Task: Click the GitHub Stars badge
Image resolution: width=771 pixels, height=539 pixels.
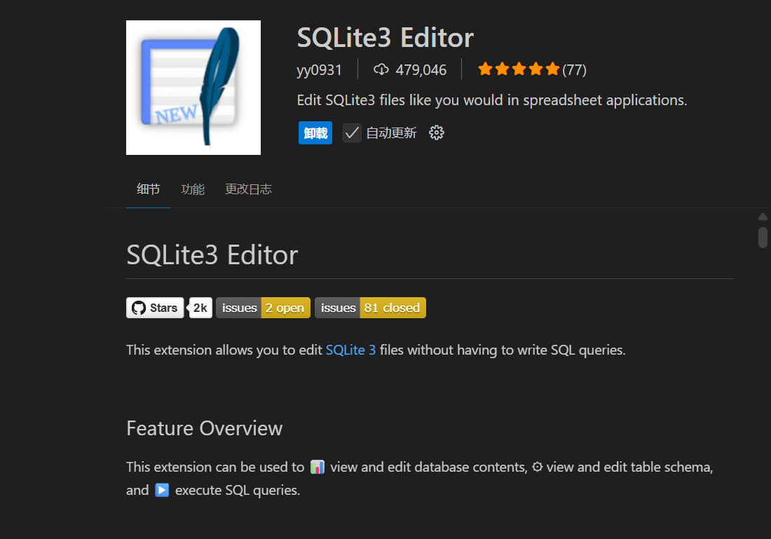Action: pos(155,308)
